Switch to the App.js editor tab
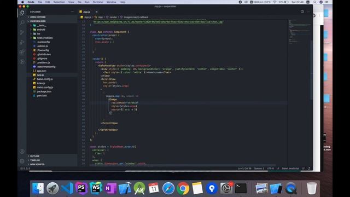This screenshot has height=197, width=350. click(86, 12)
